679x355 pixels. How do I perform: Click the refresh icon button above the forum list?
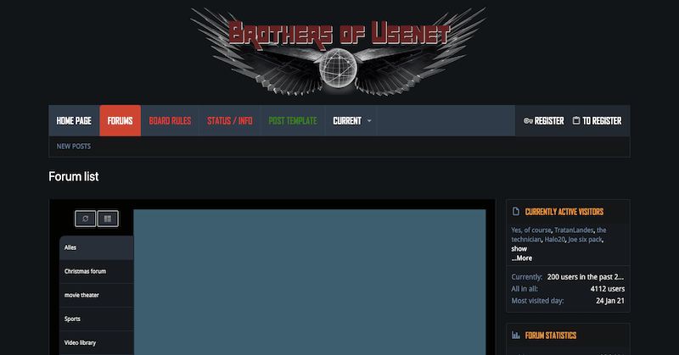click(86, 219)
